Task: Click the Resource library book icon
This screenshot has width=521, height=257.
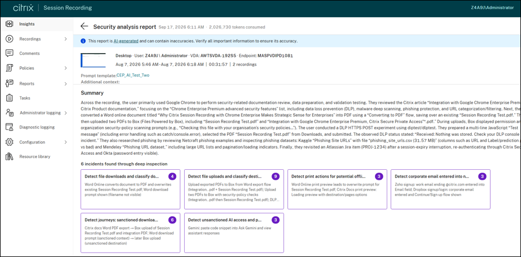Action: 10,156
